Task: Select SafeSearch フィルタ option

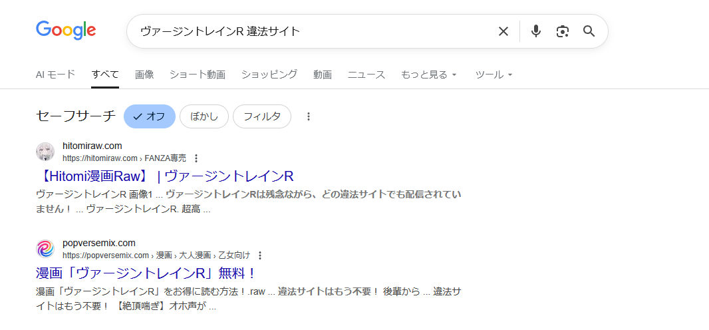Action: 262,116
